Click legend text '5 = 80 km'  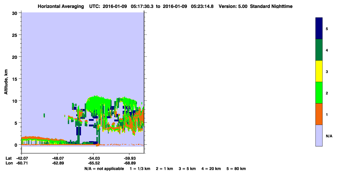[236, 169]
